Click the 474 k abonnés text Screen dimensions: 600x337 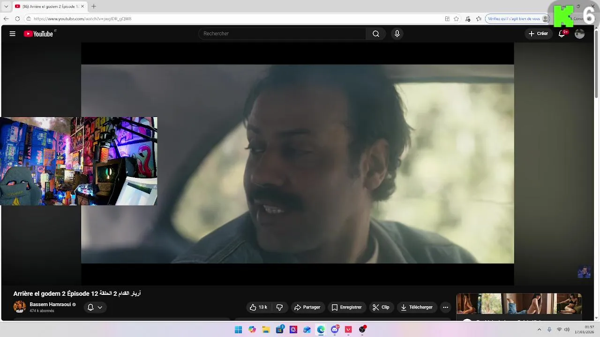pyautogui.click(x=42, y=311)
